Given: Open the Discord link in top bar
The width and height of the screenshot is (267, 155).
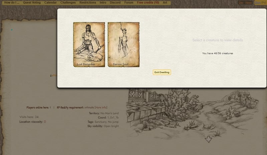Looking at the screenshot, I should click(116, 3).
